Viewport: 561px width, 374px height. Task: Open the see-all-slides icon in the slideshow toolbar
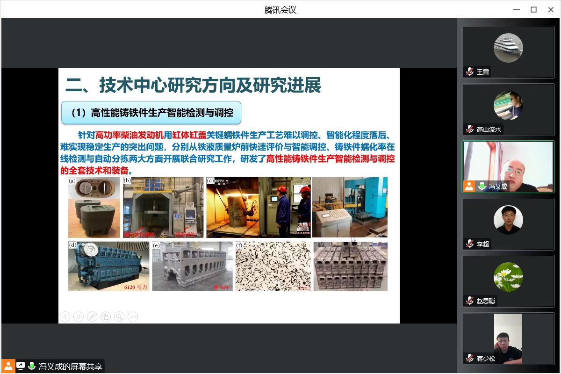pos(106,316)
